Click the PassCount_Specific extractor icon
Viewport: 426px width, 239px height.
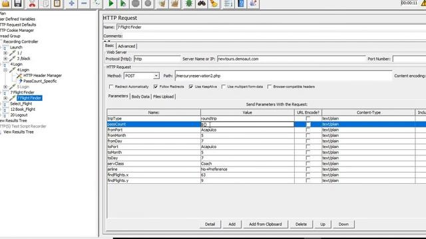[20, 81]
